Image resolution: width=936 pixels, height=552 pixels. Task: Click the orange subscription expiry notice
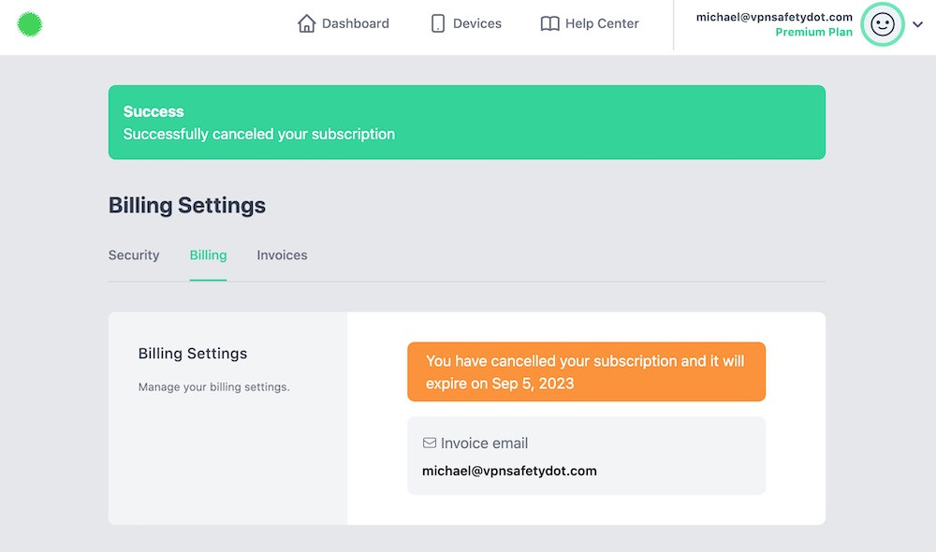click(586, 371)
